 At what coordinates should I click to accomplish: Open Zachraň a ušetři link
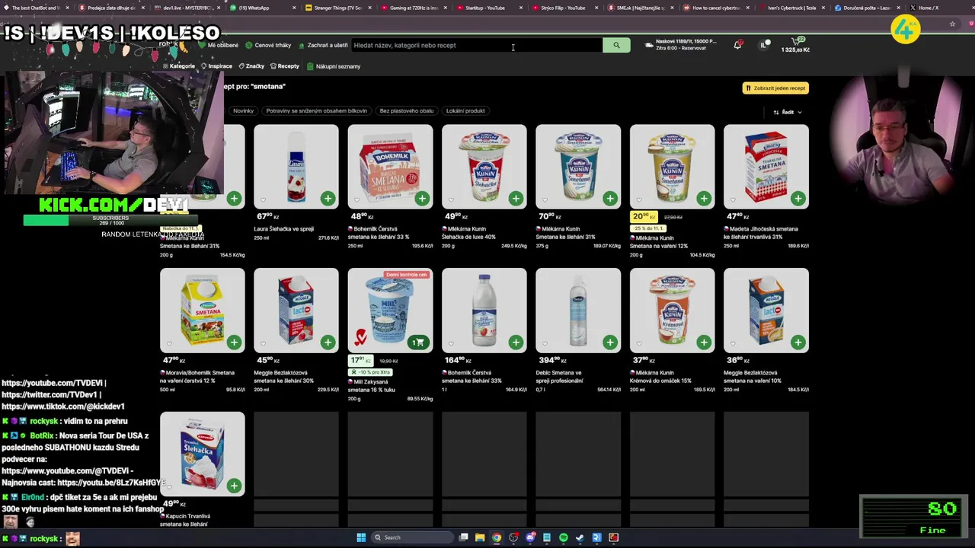(324, 45)
